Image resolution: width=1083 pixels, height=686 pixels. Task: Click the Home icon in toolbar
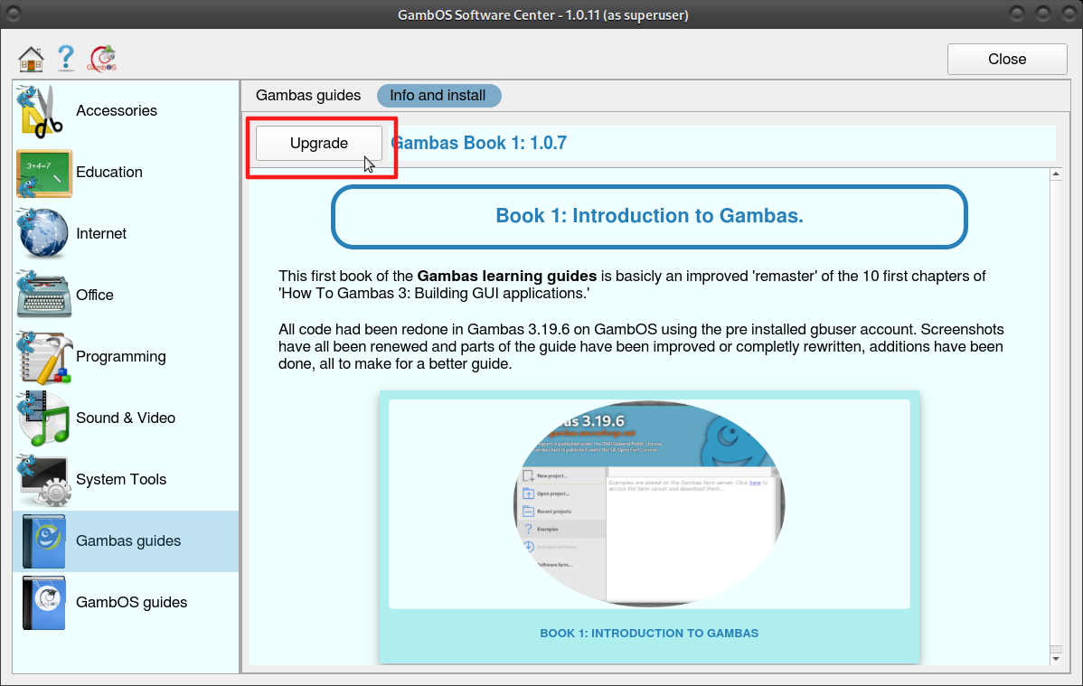pyautogui.click(x=31, y=60)
